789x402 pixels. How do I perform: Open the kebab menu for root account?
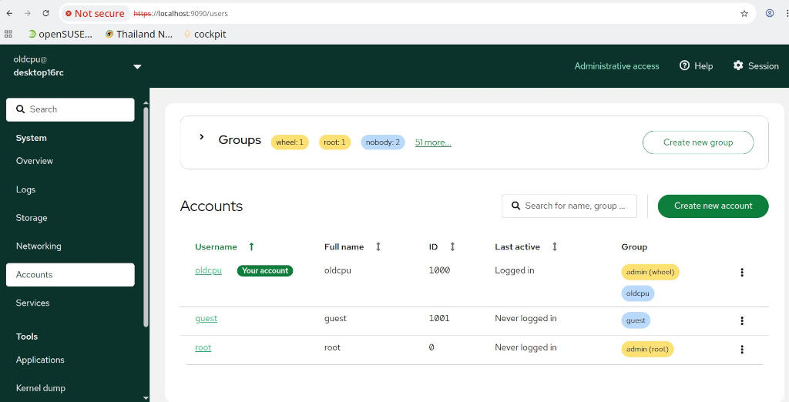click(x=741, y=350)
